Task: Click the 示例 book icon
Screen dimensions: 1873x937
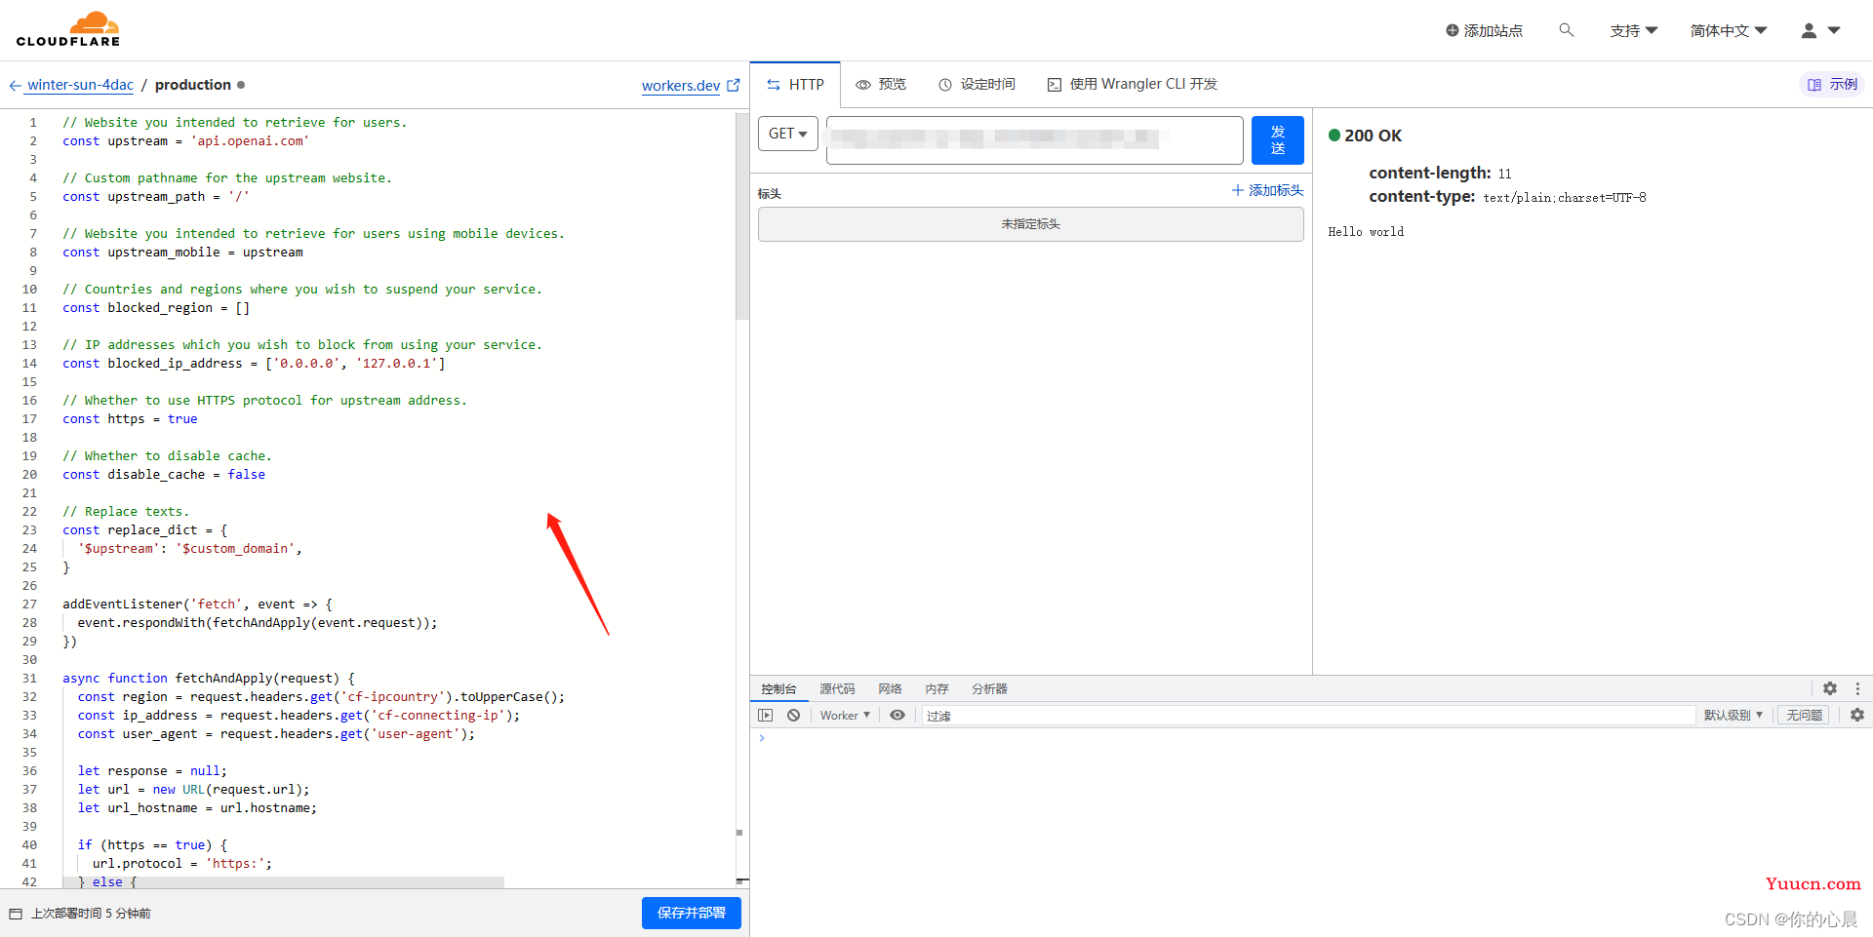Action: pyautogui.click(x=1814, y=85)
